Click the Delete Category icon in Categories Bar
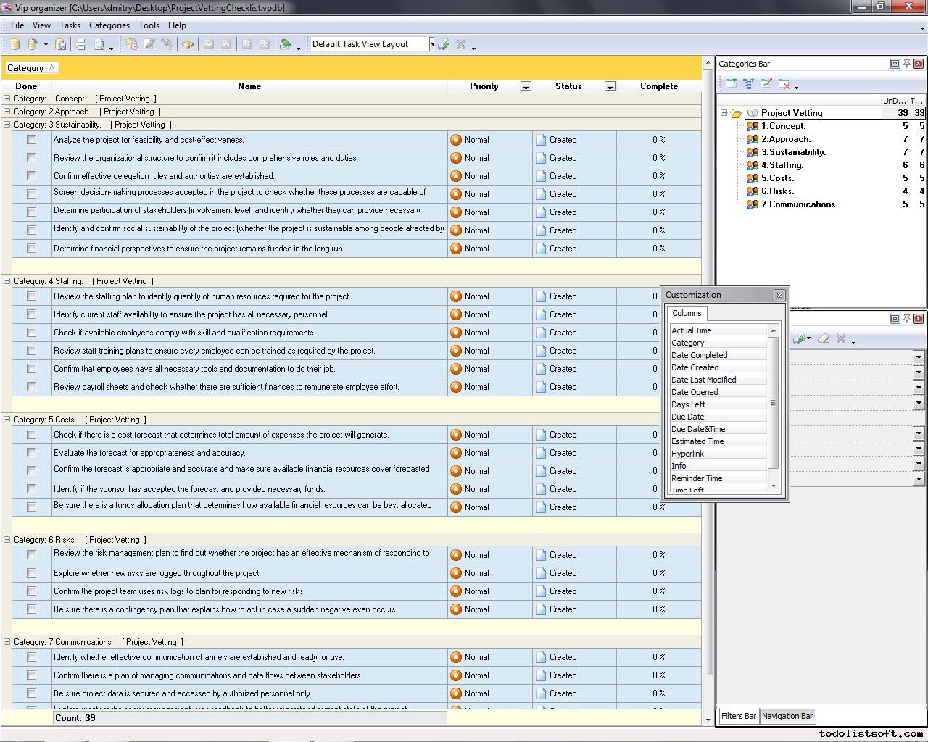The image size is (928, 742). (x=784, y=84)
